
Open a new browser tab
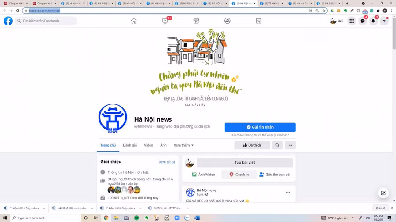click(347, 3)
